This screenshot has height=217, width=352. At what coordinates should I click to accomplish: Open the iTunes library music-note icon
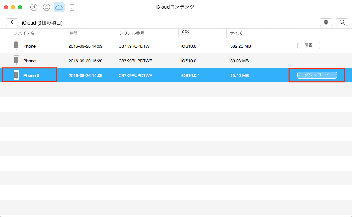tap(34, 7)
